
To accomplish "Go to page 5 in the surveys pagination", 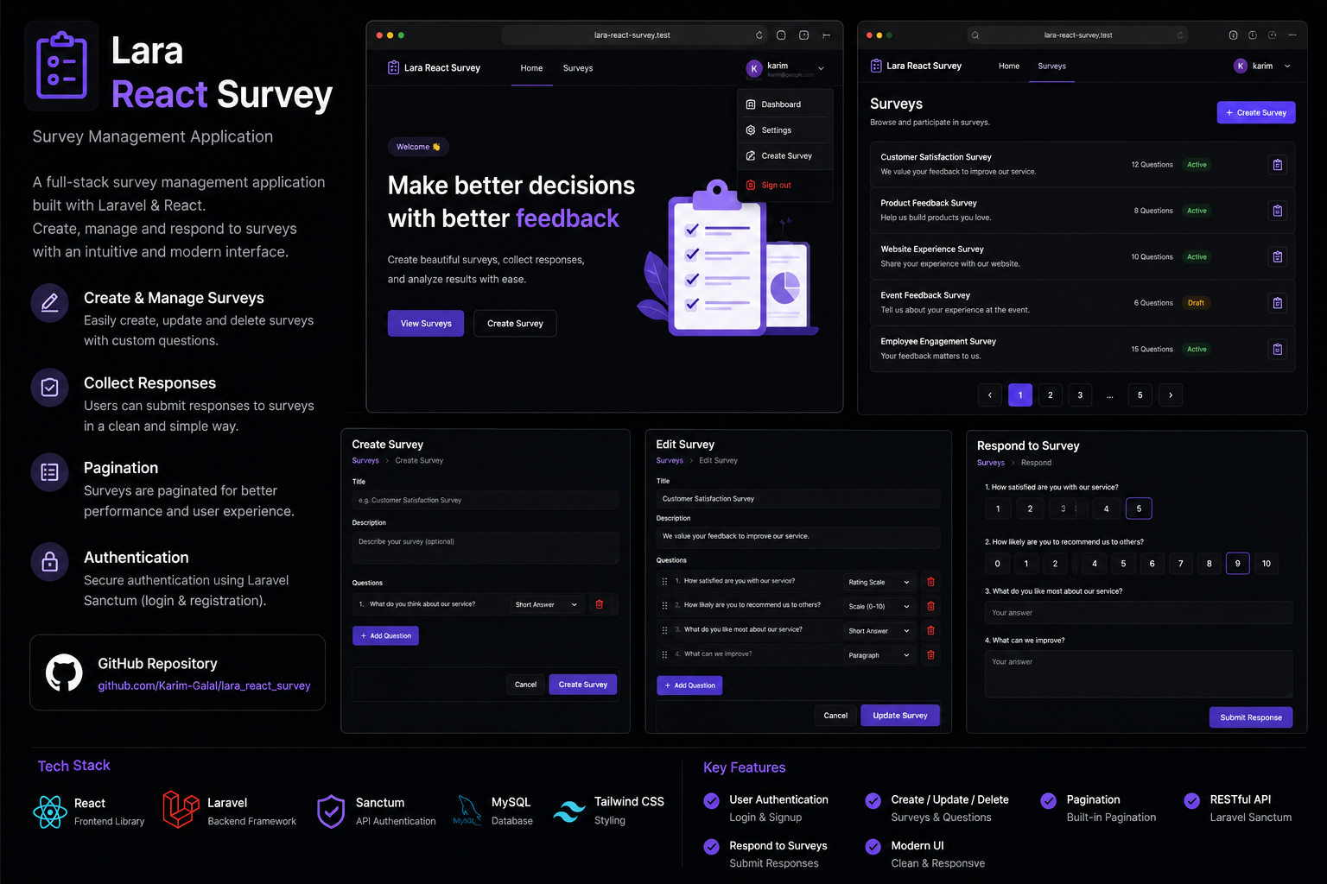I will (1140, 395).
